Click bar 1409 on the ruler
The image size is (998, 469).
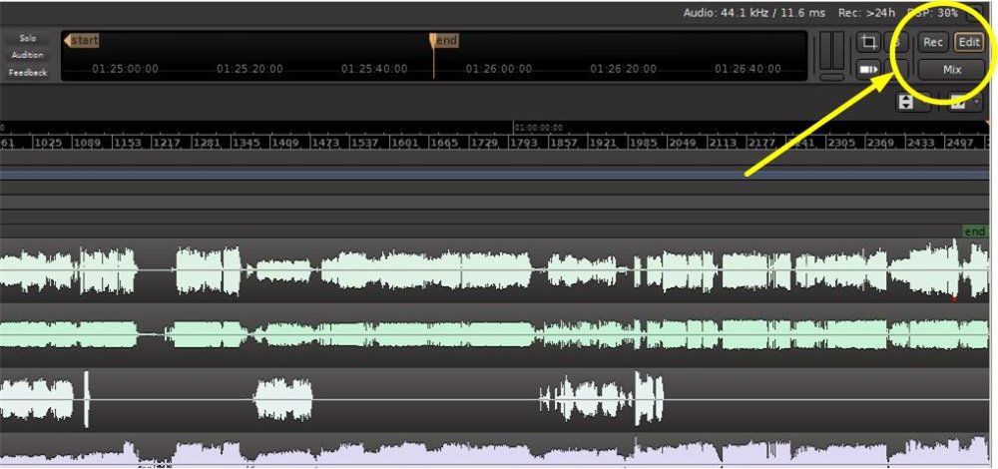(x=285, y=143)
